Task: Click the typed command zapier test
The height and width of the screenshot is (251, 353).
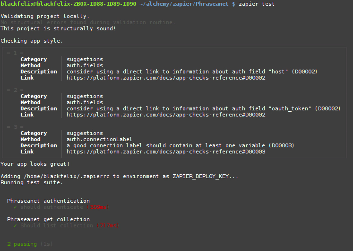Action: pos(257,4)
